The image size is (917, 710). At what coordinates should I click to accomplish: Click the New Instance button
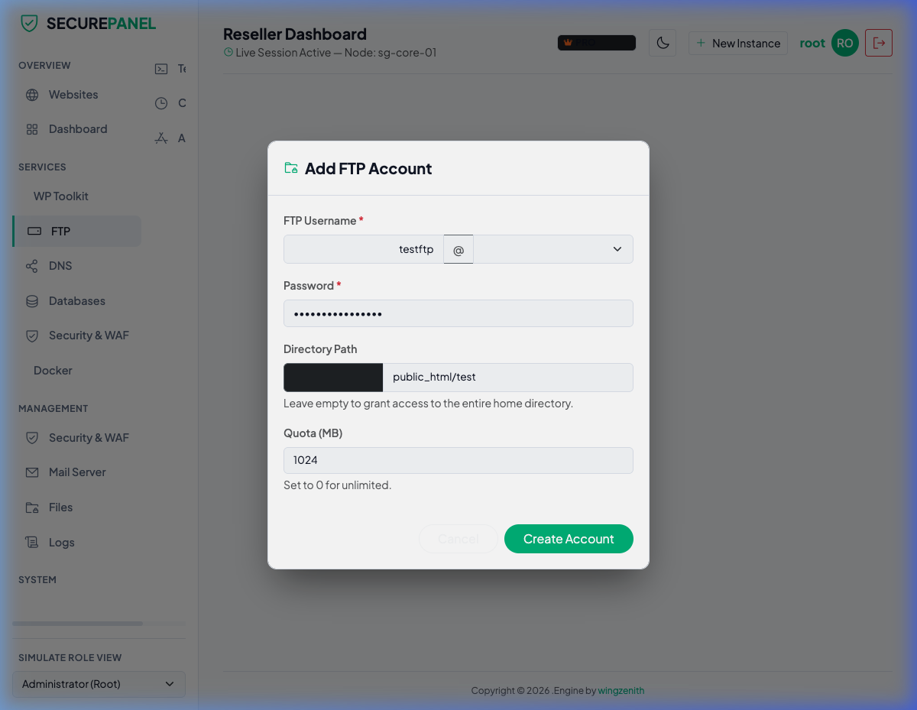pos(738,43)
